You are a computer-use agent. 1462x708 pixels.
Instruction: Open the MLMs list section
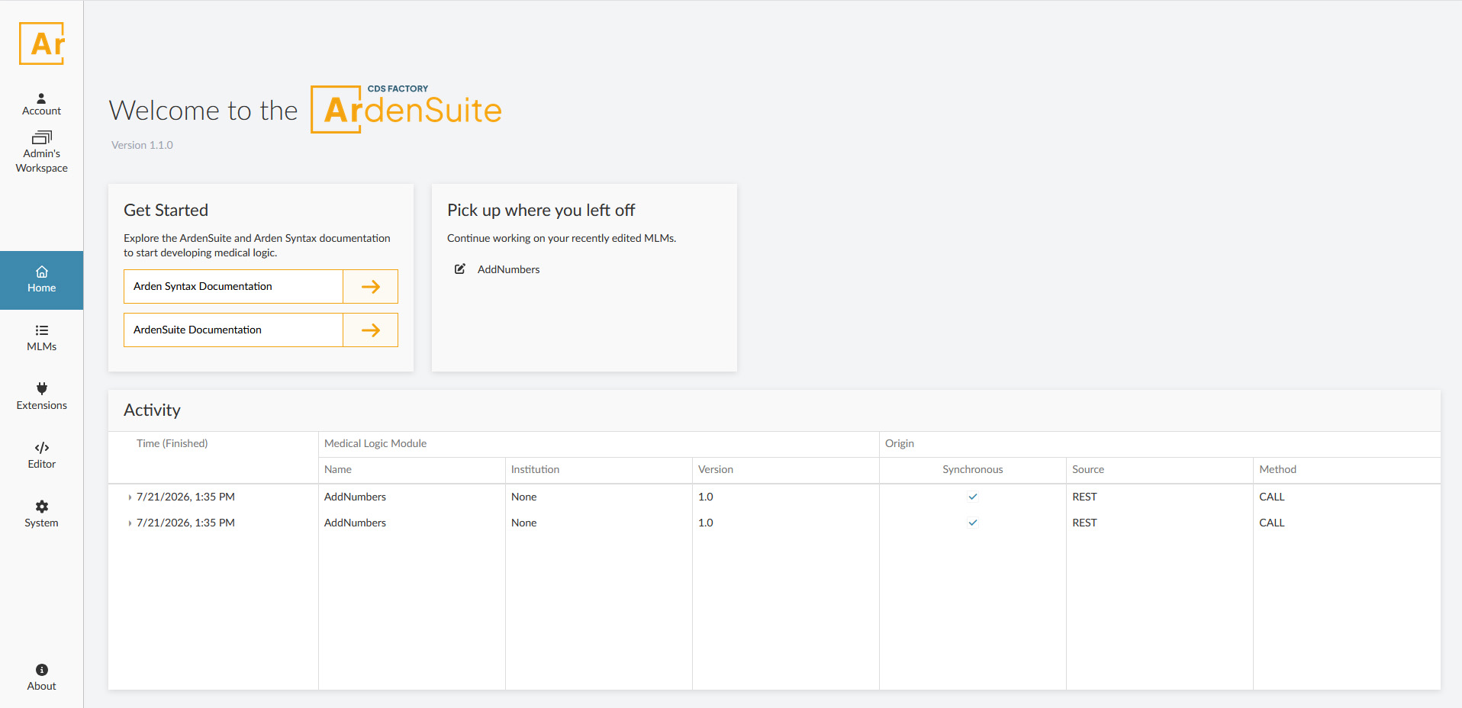(x=41, y=339)
